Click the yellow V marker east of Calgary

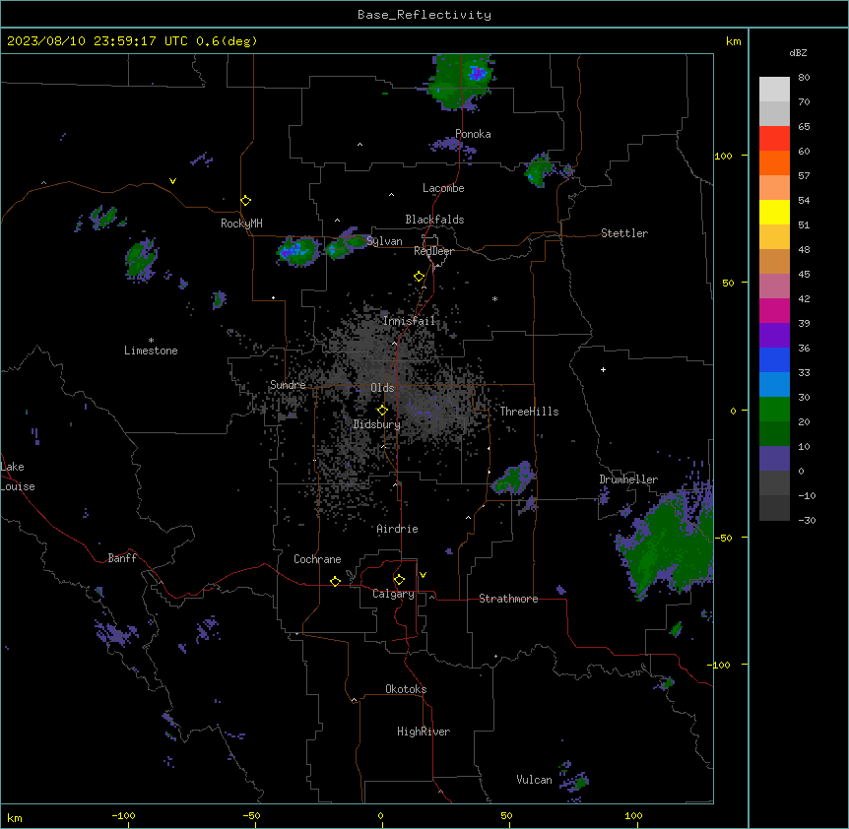pos(423,575)
